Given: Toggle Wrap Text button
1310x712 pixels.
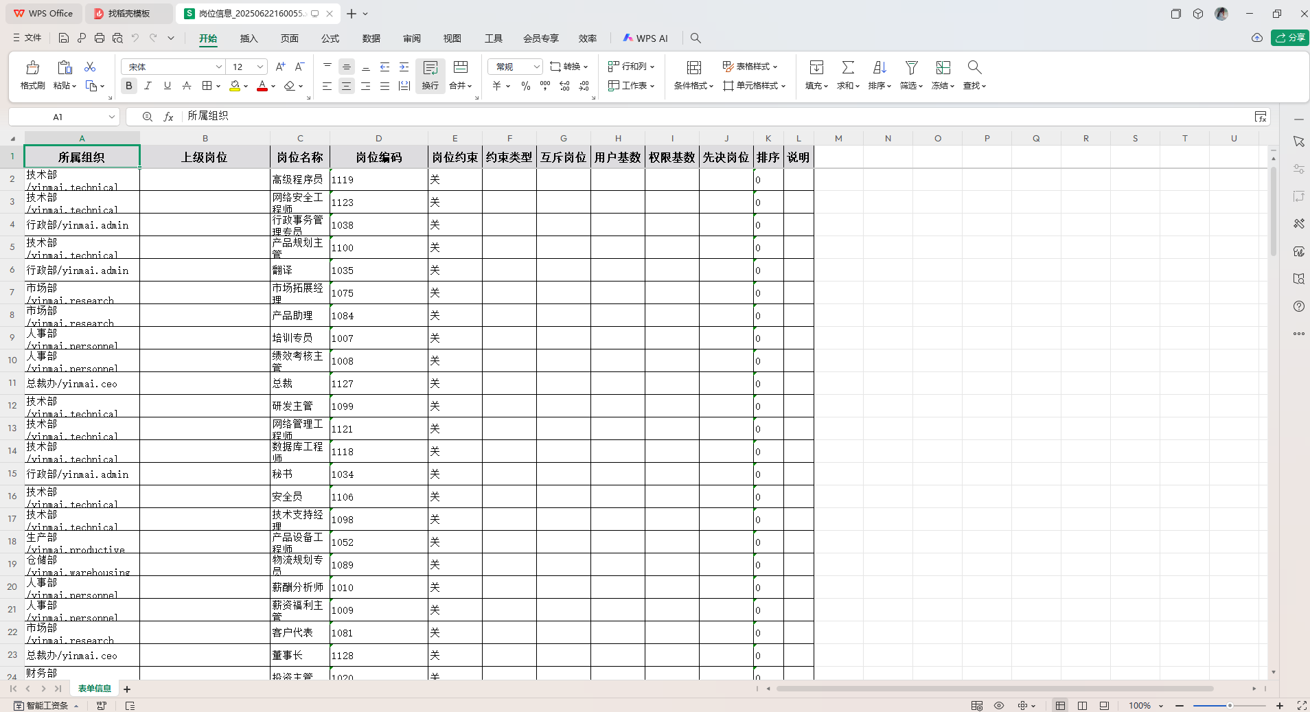Looking at the screenshot, I should pos(430,75).
